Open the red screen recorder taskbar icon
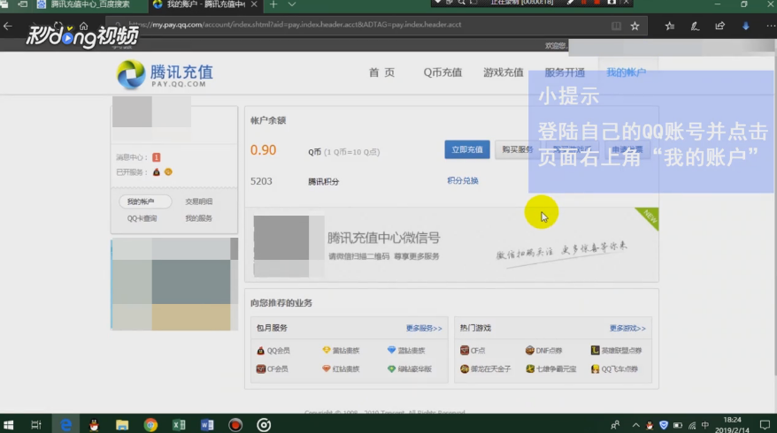This screenshot has height=433, width=777. point(235,424)
